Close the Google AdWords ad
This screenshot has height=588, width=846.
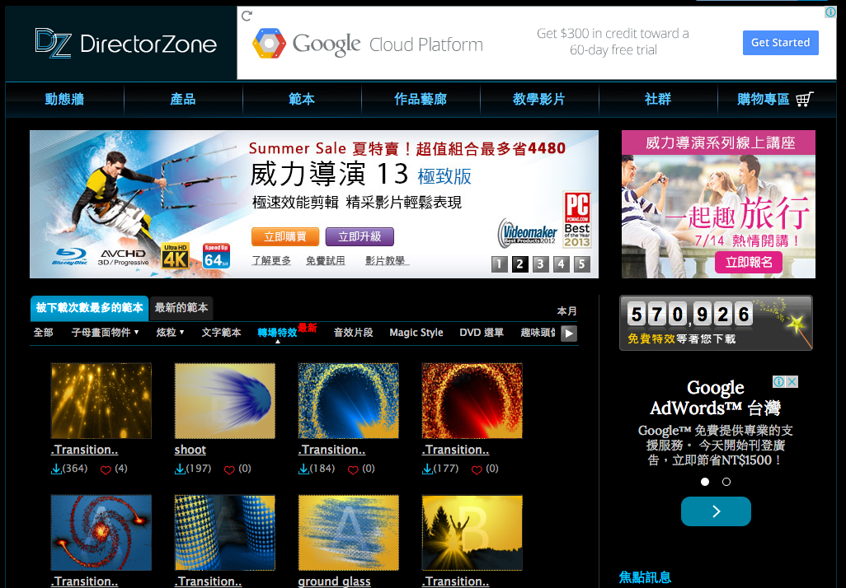coord(792,381)
